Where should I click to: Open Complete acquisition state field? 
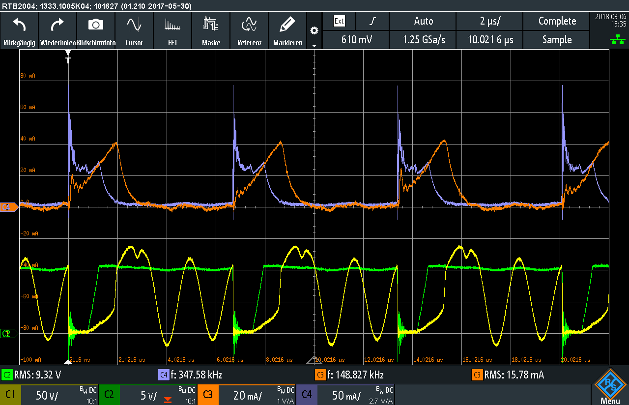(557, 21)
